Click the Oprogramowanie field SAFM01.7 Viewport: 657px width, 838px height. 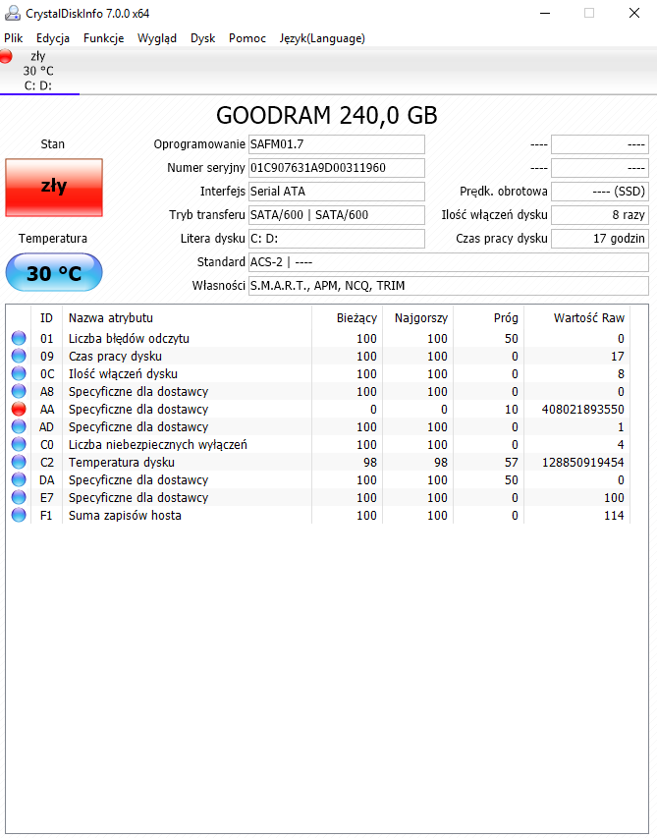tap(337, 144)
